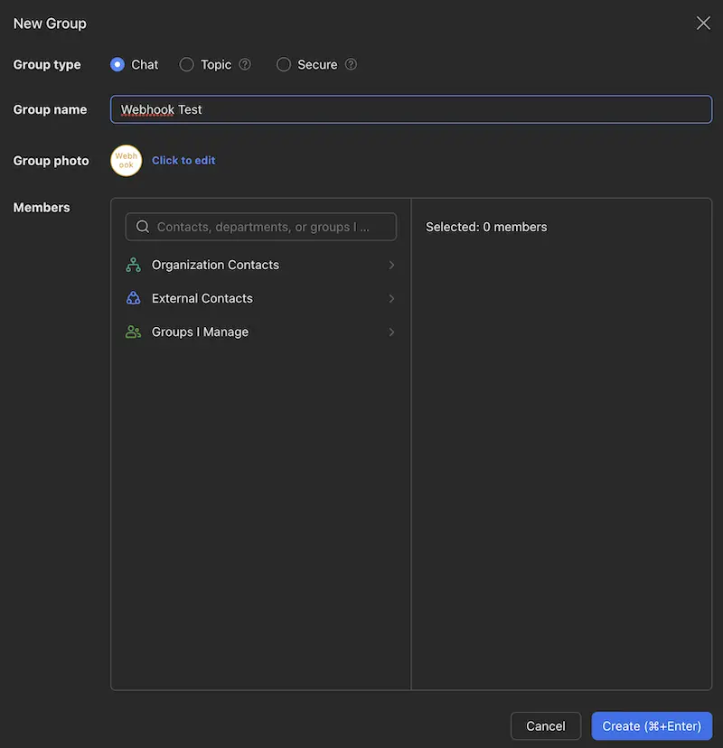Click the "Click to edit" photo link
This screenshot has width=723, height=748.
183,161
